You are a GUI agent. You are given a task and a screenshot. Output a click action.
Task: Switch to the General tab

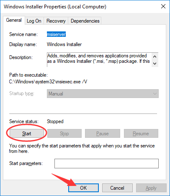[14, 20]
